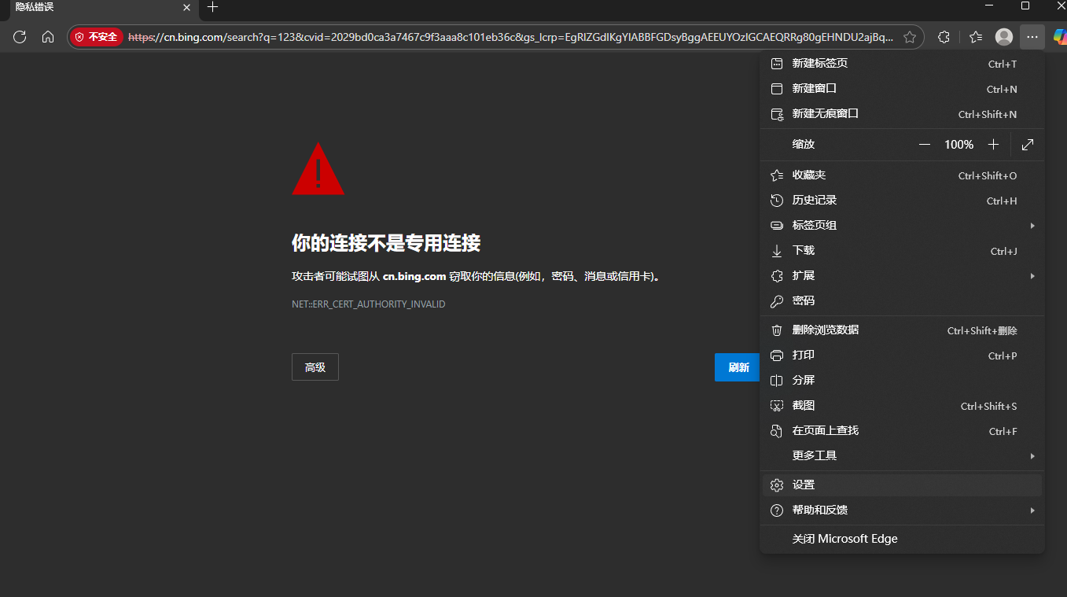This screenshot has height=597, width=1067.
Task: Click the 新建标签页 menu icon
Action: coord(777,64)
